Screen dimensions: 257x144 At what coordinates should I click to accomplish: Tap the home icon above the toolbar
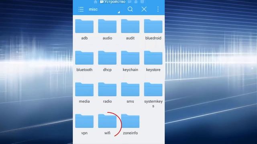96,2
